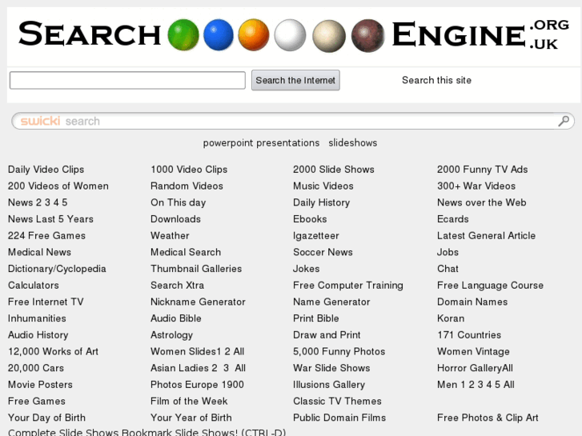Open powerpoint presentations tag
582x436 pixels.
coord(261,143)
